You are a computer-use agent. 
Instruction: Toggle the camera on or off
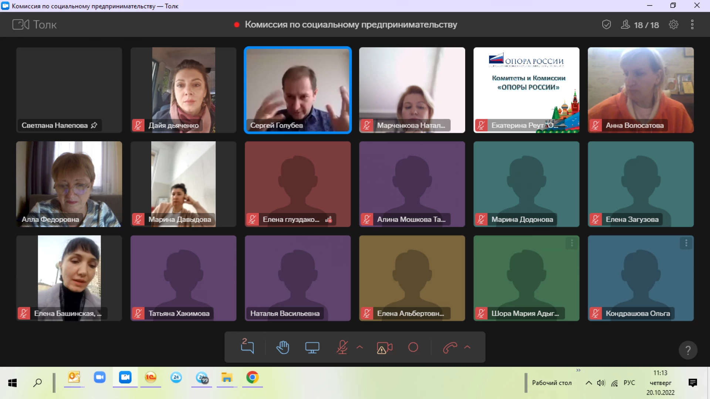(x=384, y=348)
